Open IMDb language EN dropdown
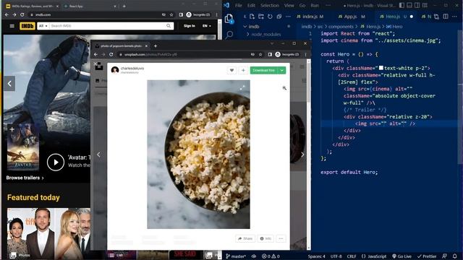463x260 pixels. (207, 26)
